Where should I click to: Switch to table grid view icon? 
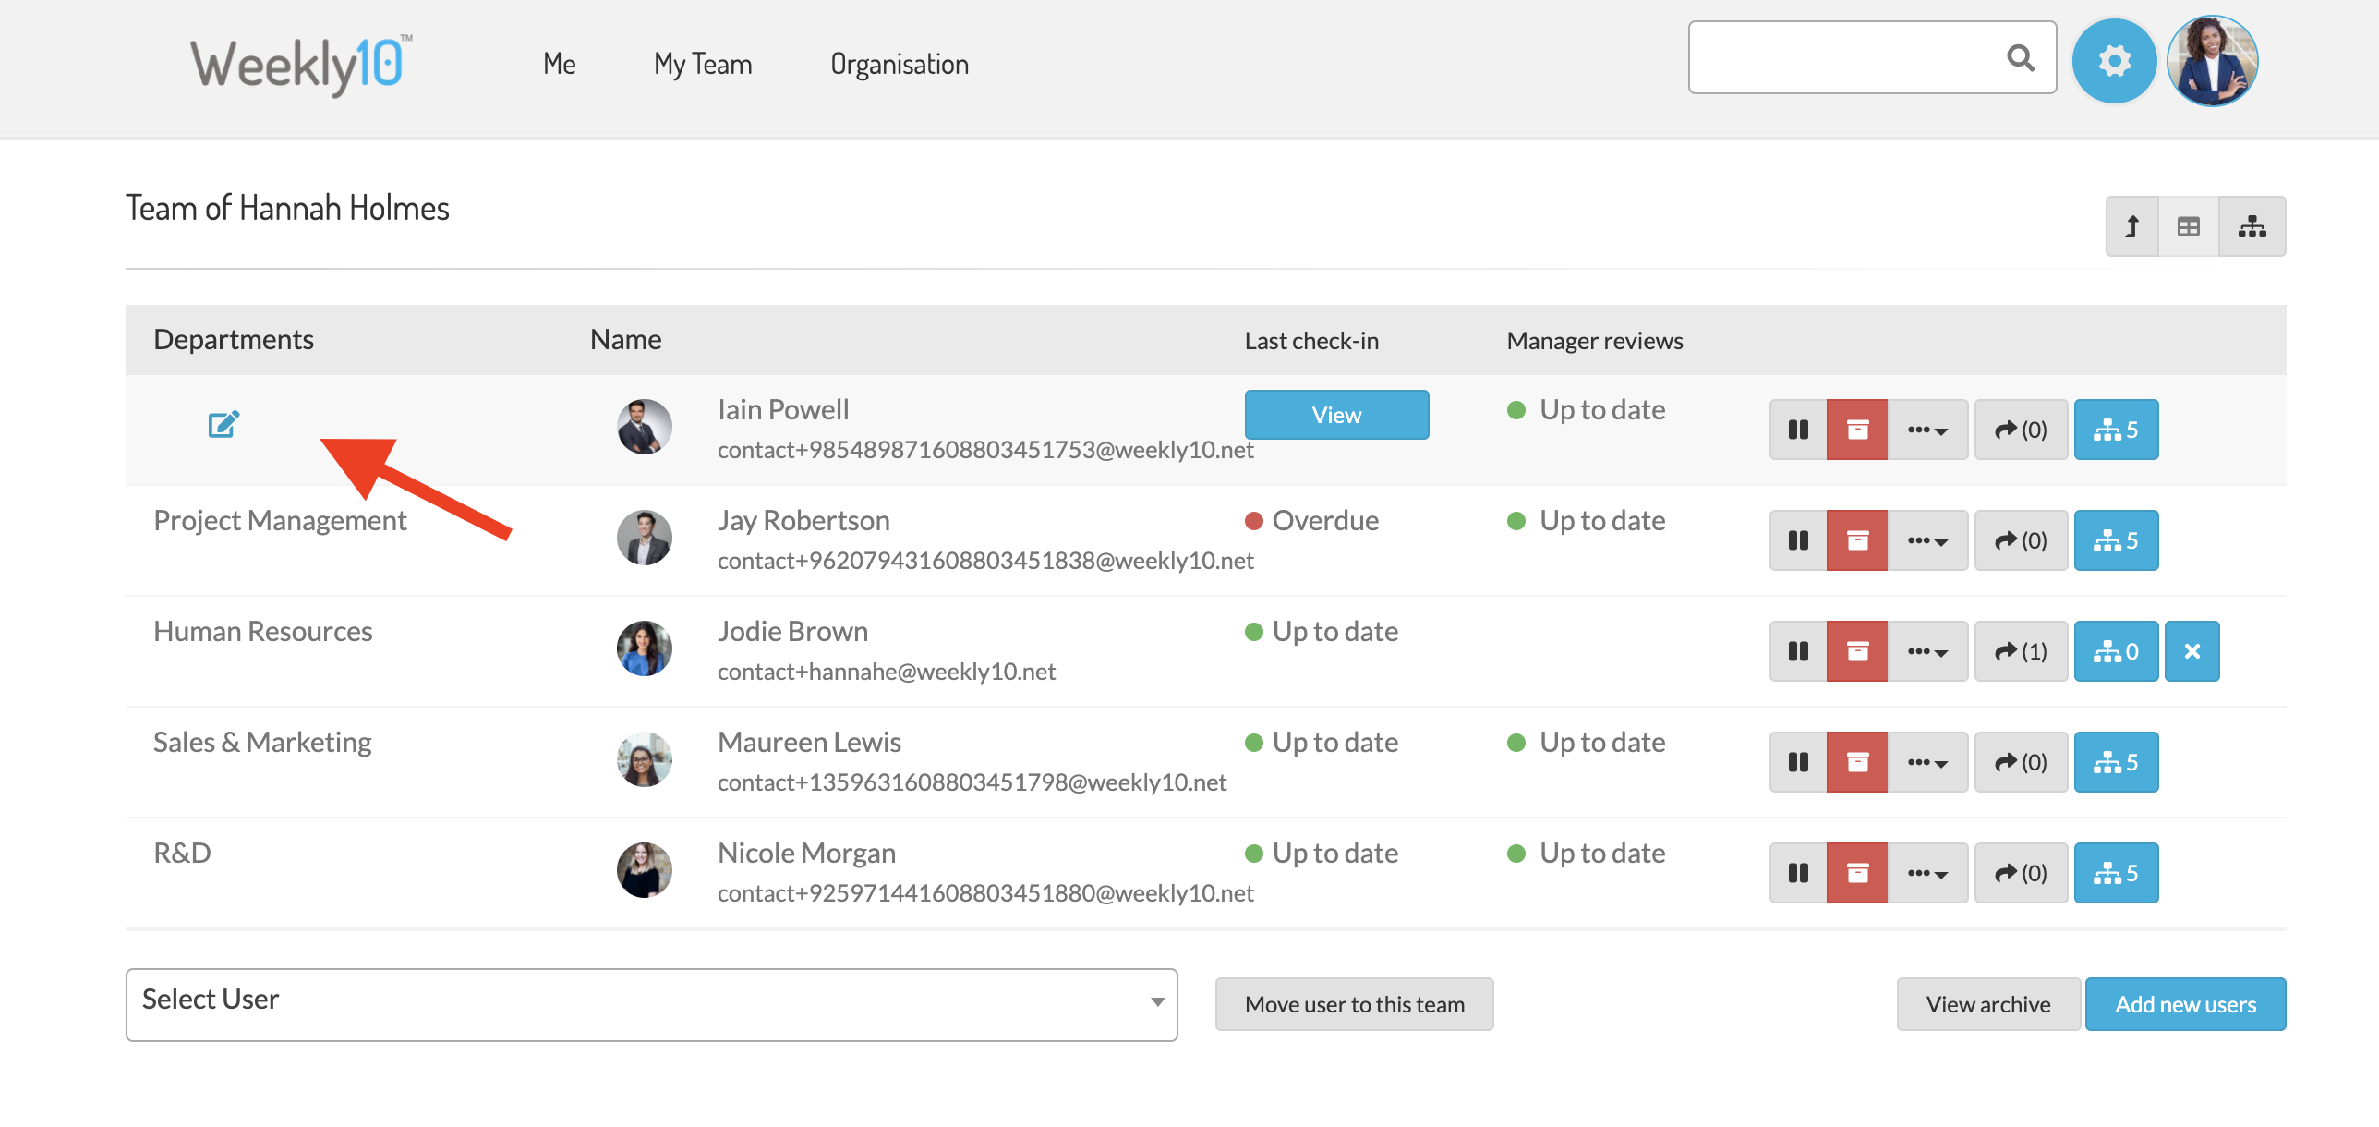(x=2188, y=226)
